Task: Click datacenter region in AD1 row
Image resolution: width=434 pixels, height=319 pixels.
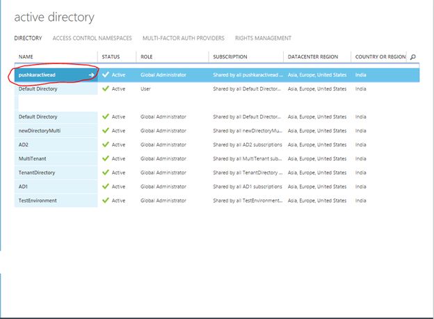Action: tap(317, 187)
